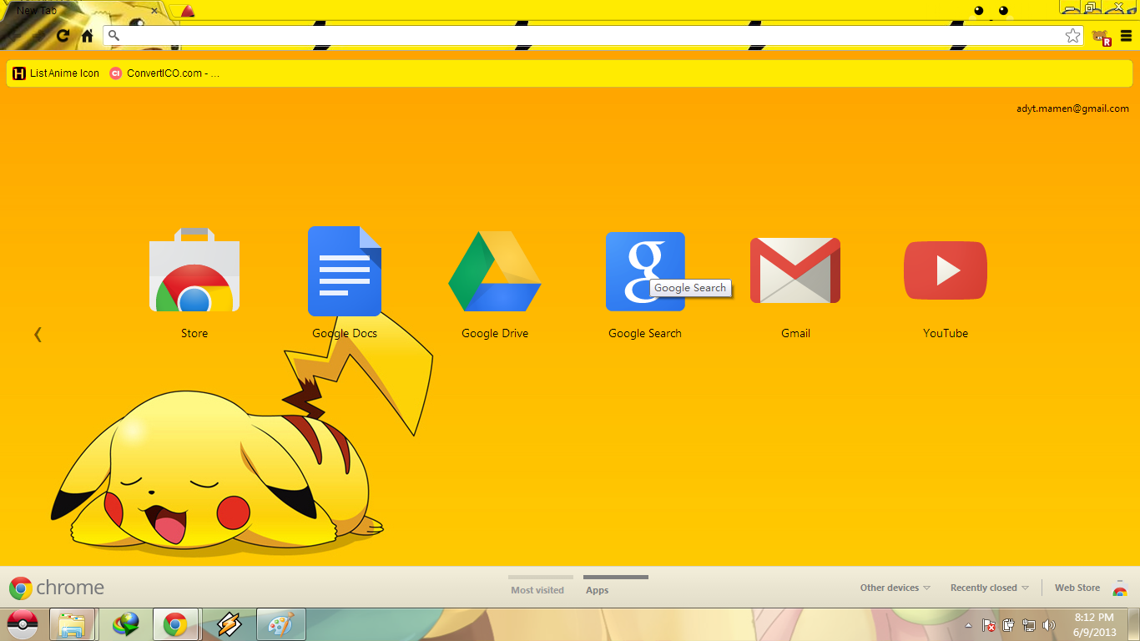Click the Google Search label under the icon

point(645,333)
